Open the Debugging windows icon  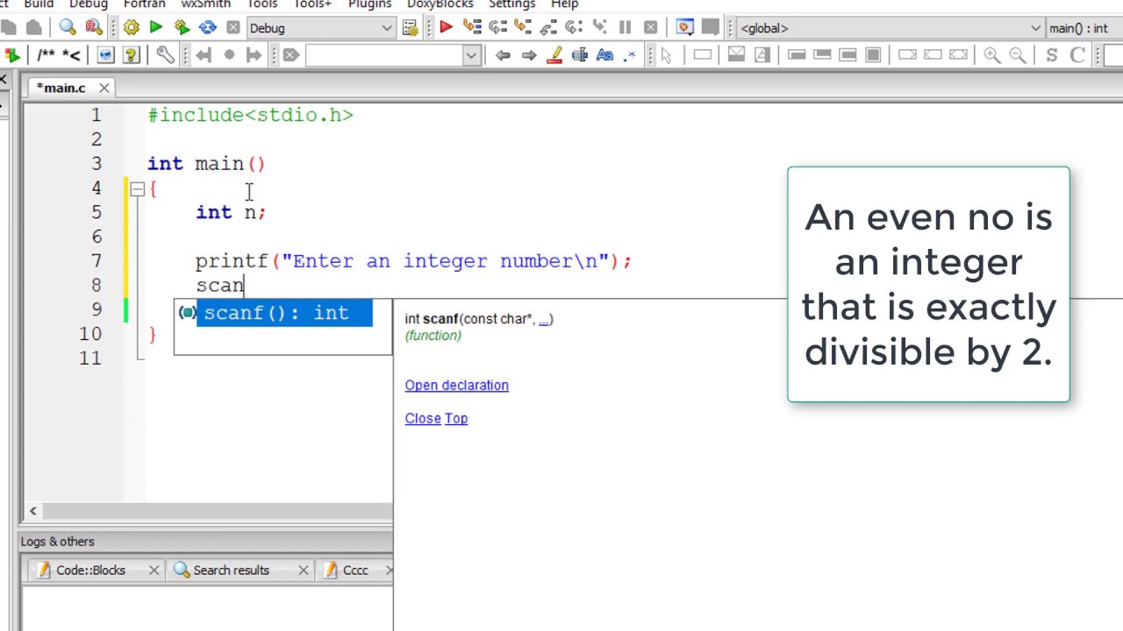685,28
